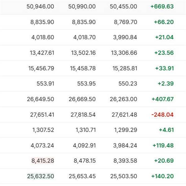This screenshot has width=186, height=186.
Task: Select the 27,818.54 high value
Action: tap(82, 115)
